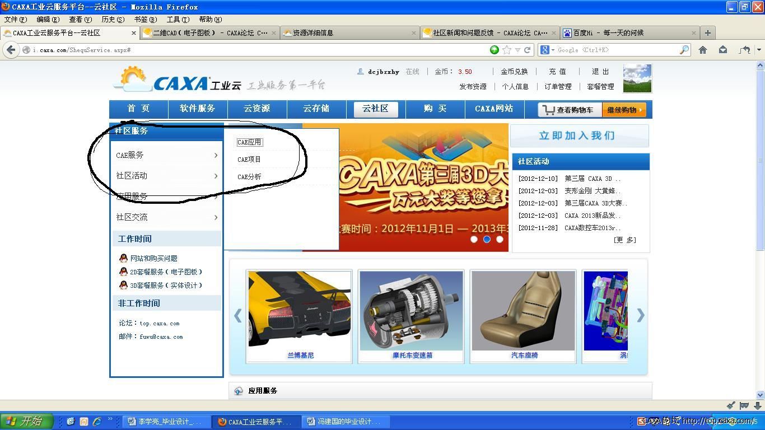765x430 pixels.
Task: Click the QQ penguin icon for 网站和购买问题
Action: pos(123,258)
